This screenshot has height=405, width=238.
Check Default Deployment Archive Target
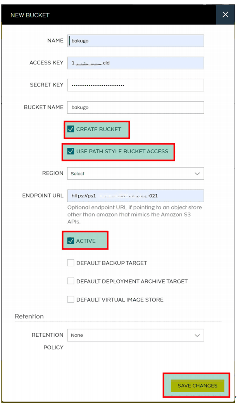click(x=71, y=281)
